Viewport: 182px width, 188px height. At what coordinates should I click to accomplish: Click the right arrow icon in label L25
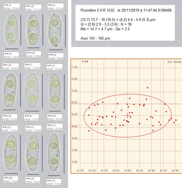click(x=29, y=6)
